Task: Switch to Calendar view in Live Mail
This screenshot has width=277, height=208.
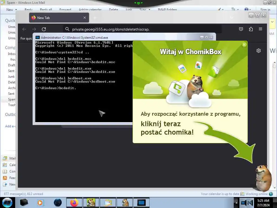Action: (x=9, y=165)
